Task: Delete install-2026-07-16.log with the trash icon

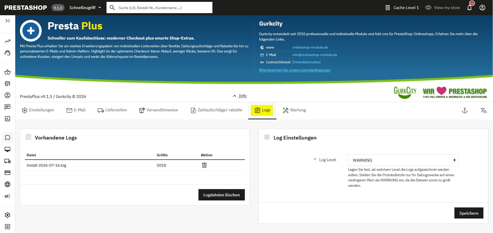Action: 204,165
